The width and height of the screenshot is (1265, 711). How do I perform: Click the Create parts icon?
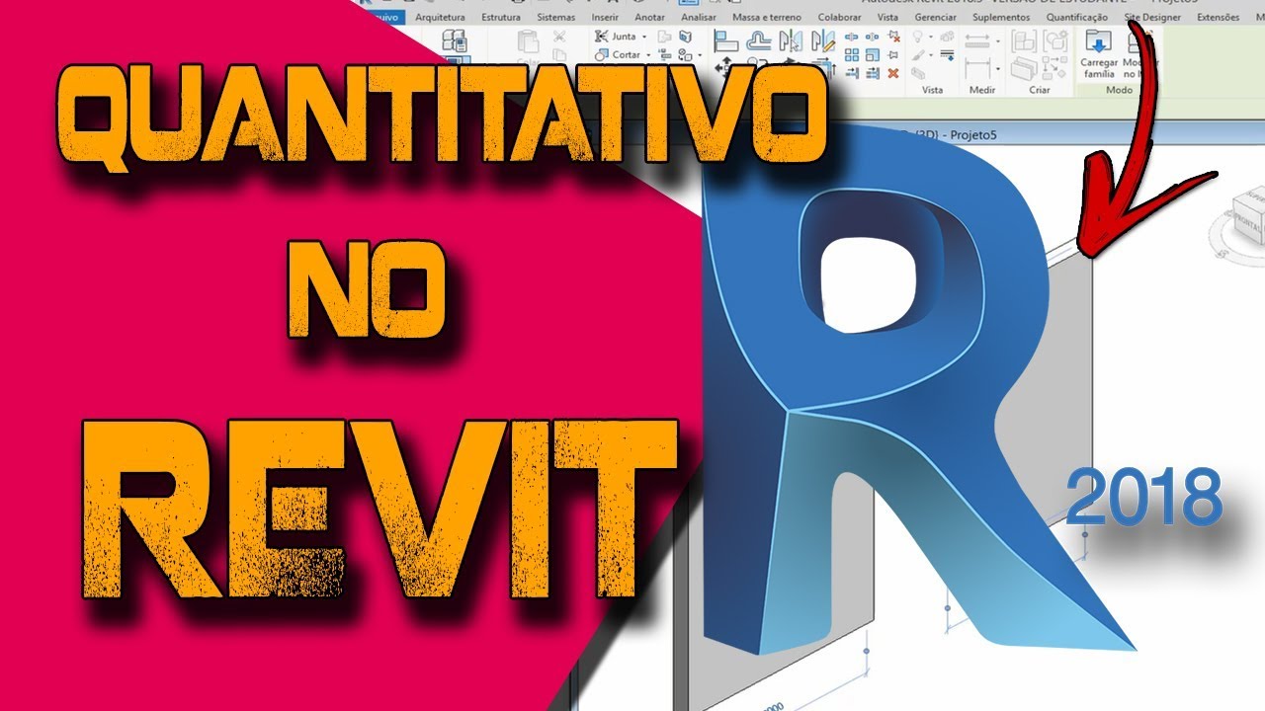pos(1023,68)
